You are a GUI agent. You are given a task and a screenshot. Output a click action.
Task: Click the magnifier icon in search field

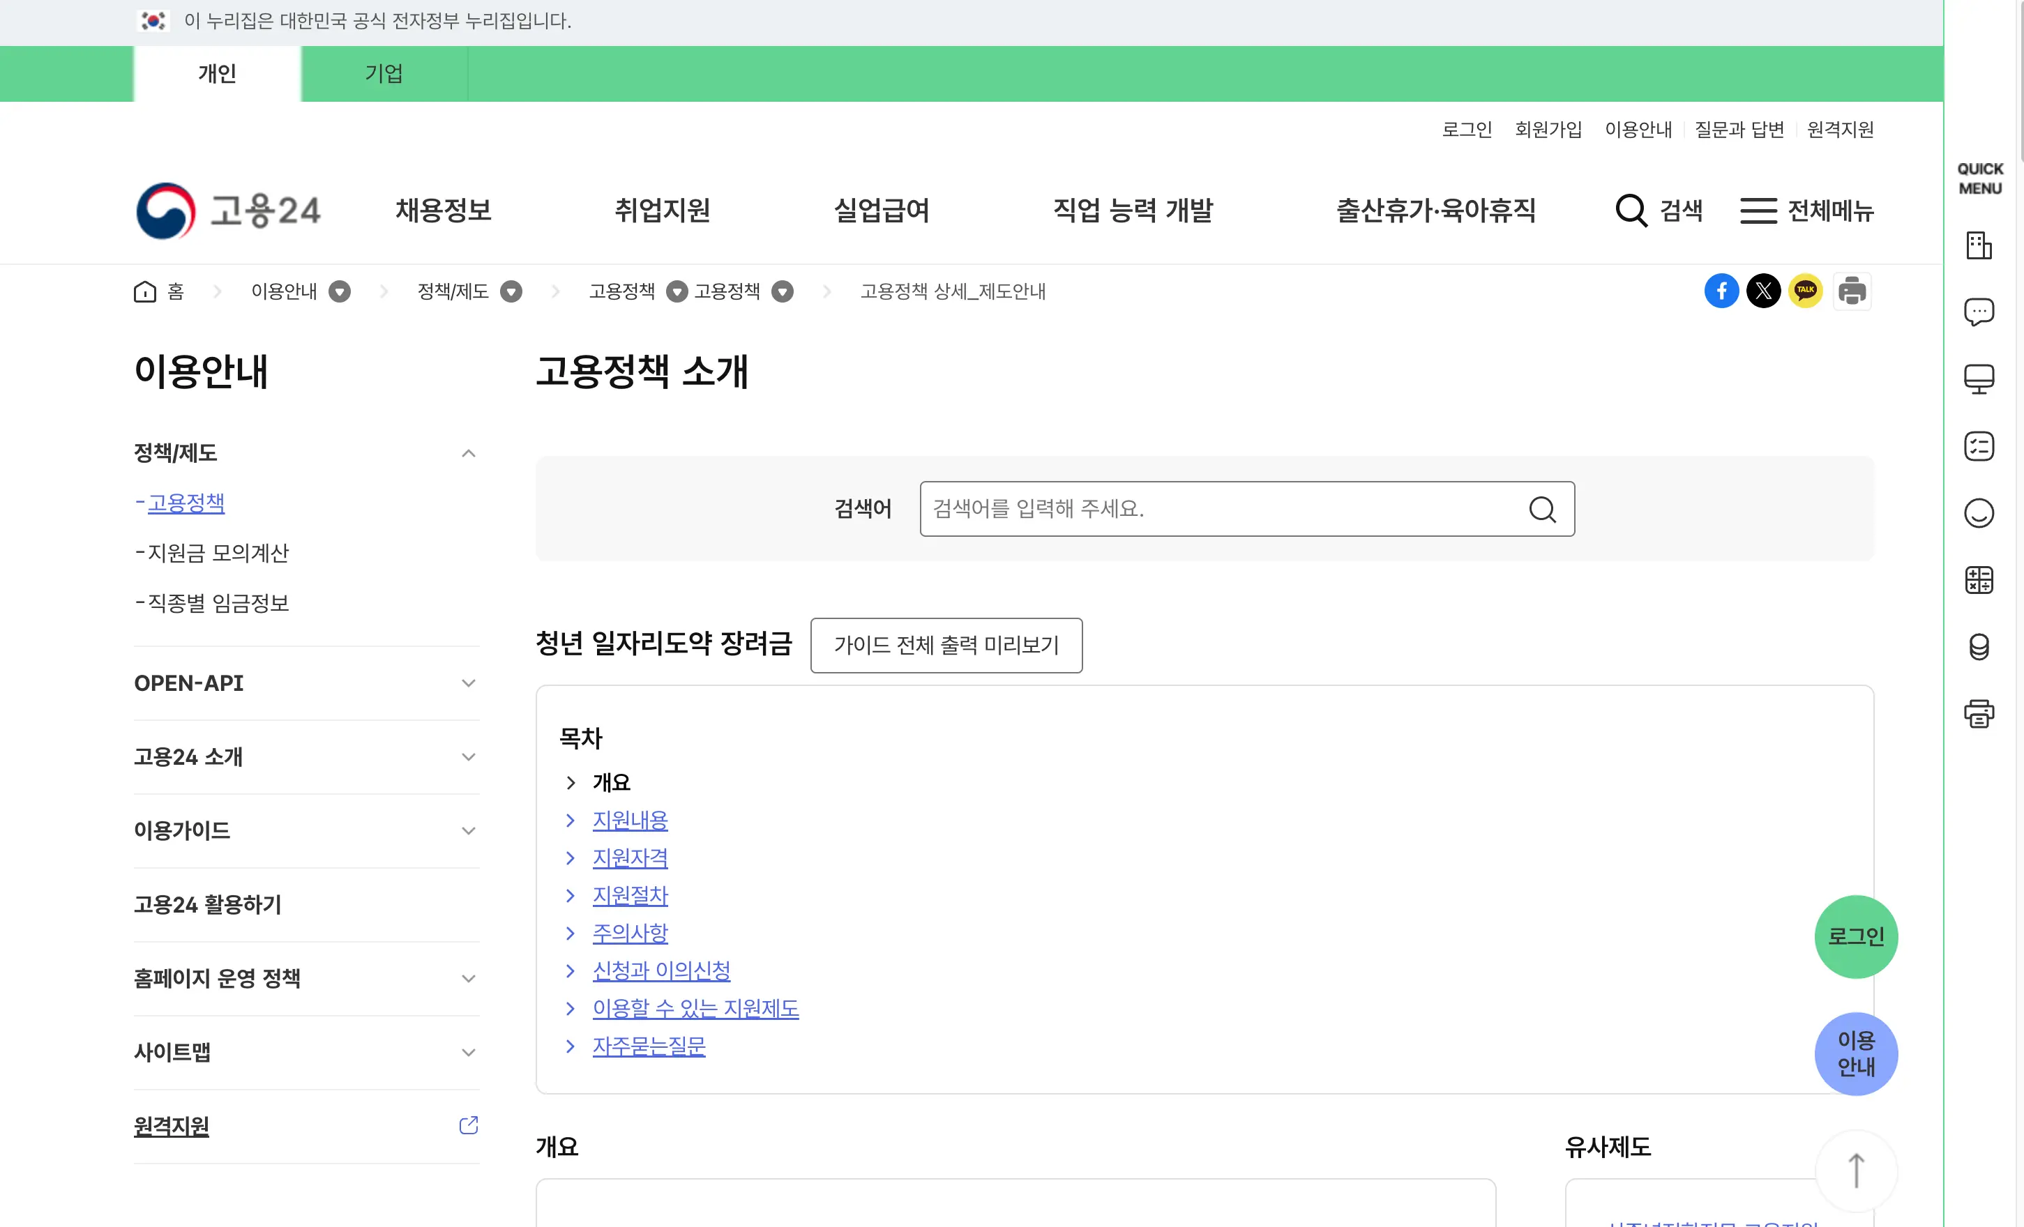coord(1542,509)
